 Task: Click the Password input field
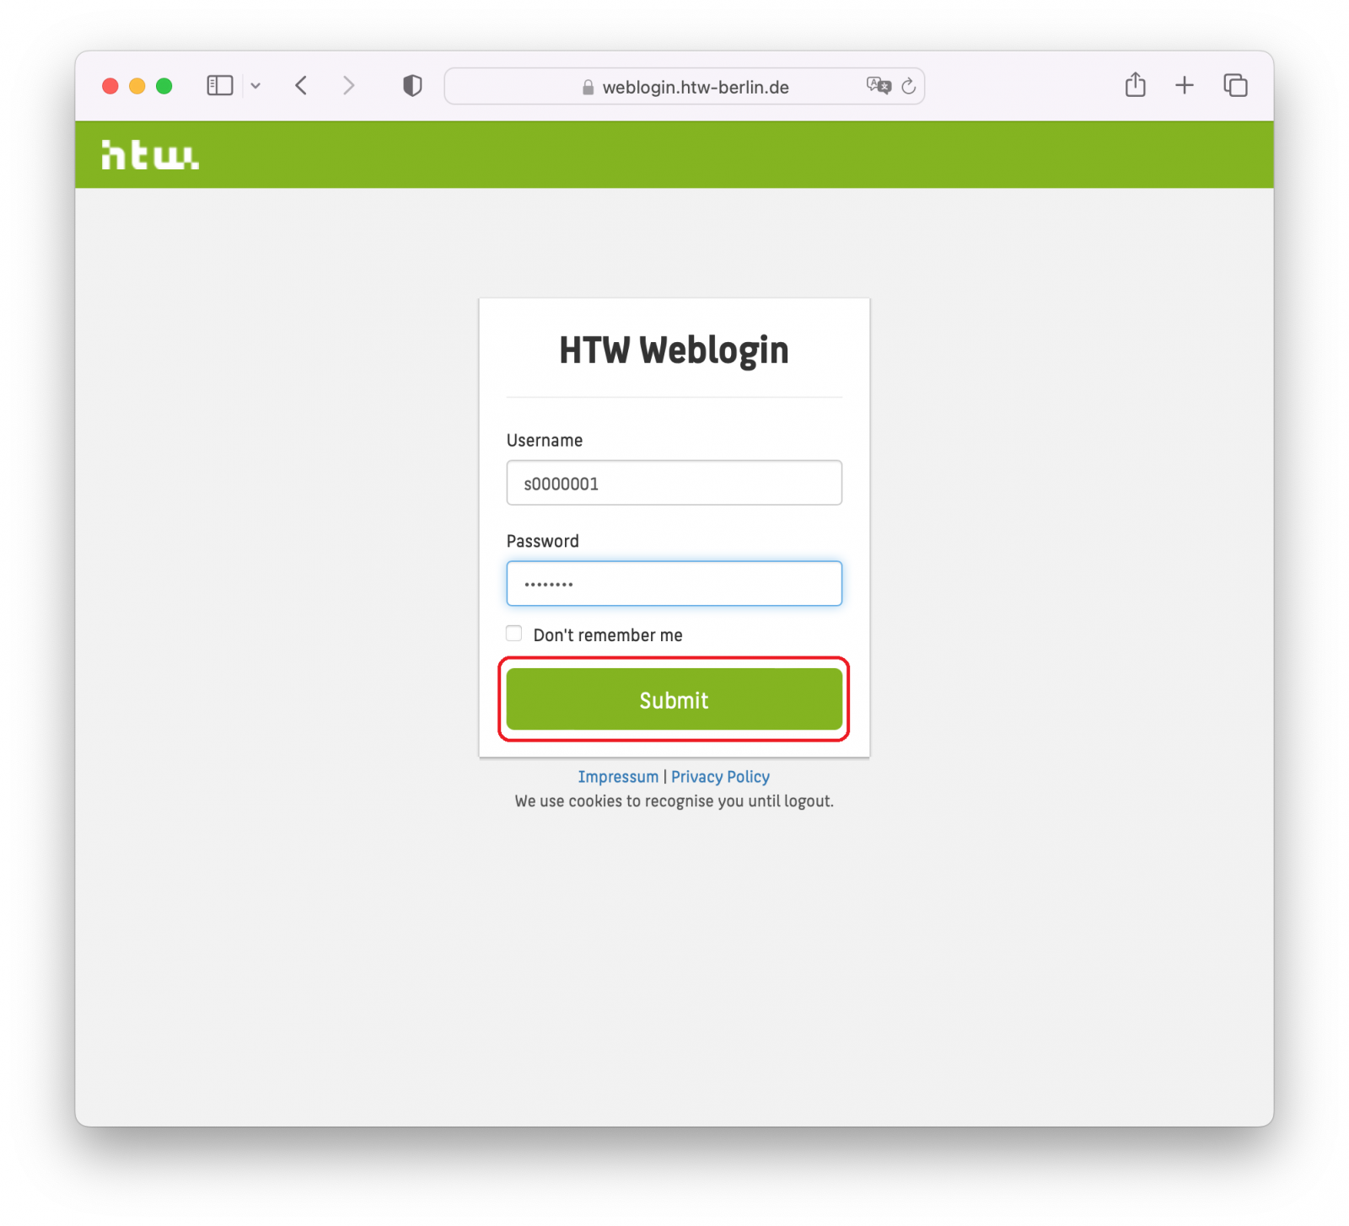tap(674, 583)
